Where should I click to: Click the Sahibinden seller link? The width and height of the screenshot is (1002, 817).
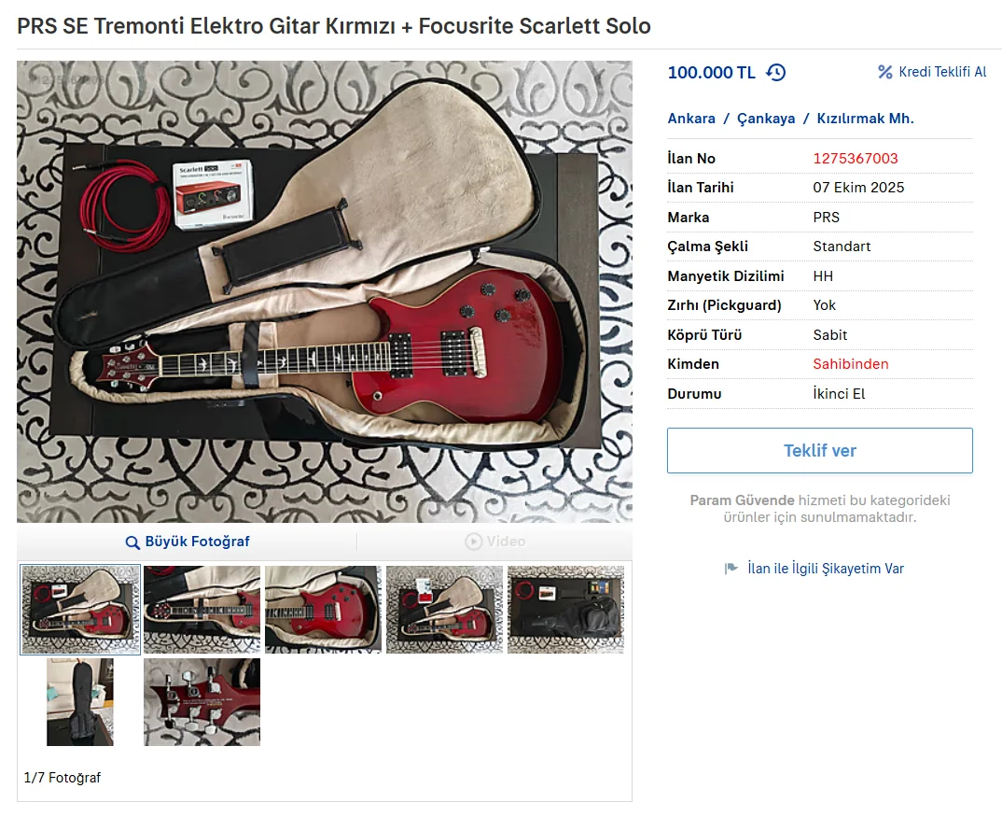click(x=851, y=364)
